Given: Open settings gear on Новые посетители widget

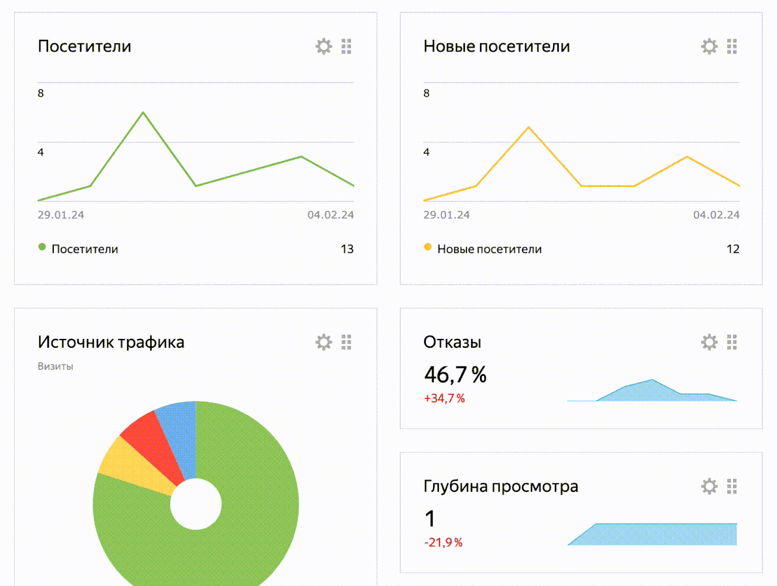Looking at the screenshot, I should point(709,46).
